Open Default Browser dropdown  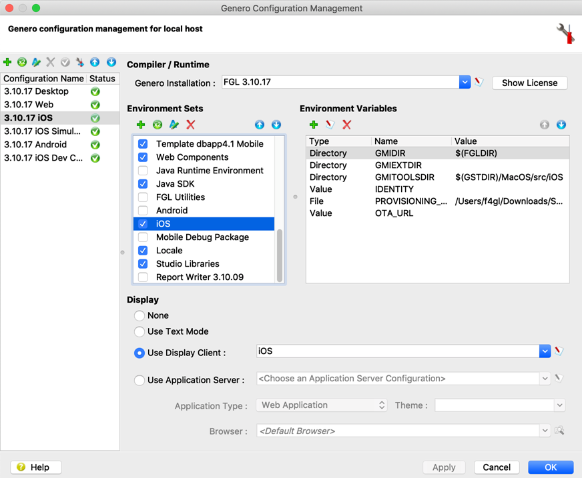coord(545,431)
